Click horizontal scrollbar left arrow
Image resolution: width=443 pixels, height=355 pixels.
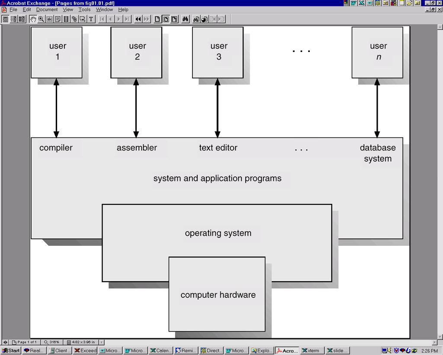[102, 342]
